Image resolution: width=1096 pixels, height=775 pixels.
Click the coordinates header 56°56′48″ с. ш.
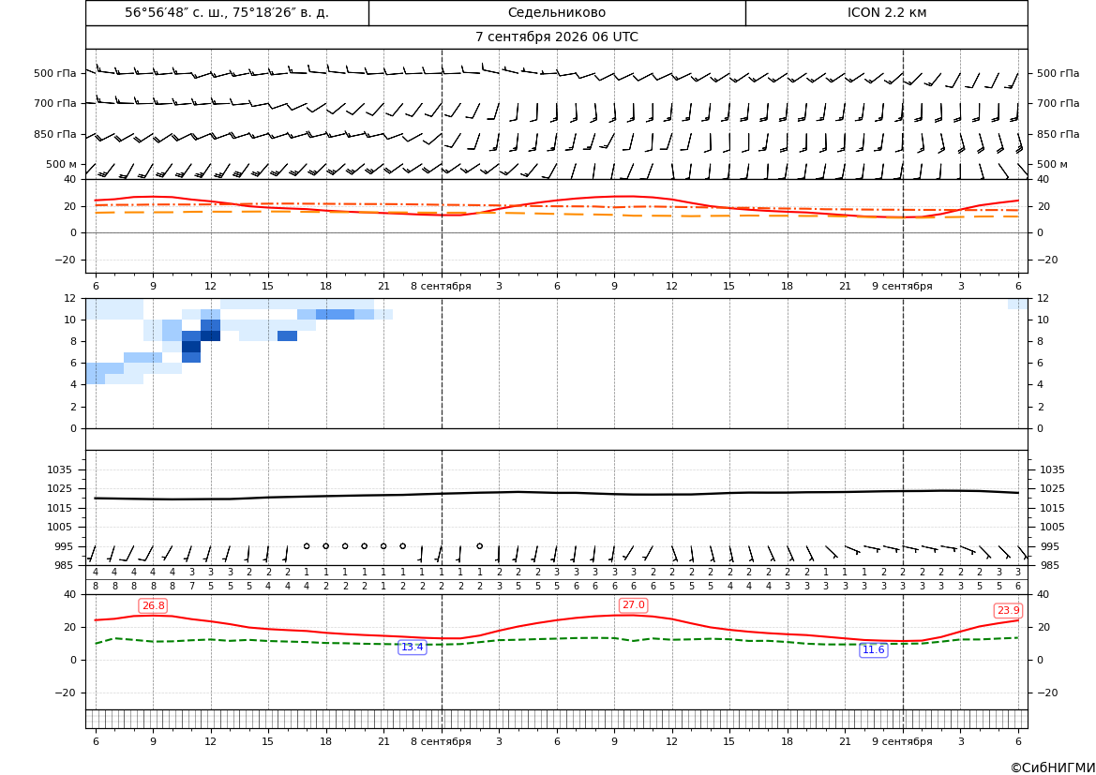pyautogui.click(x=227, y=12)
